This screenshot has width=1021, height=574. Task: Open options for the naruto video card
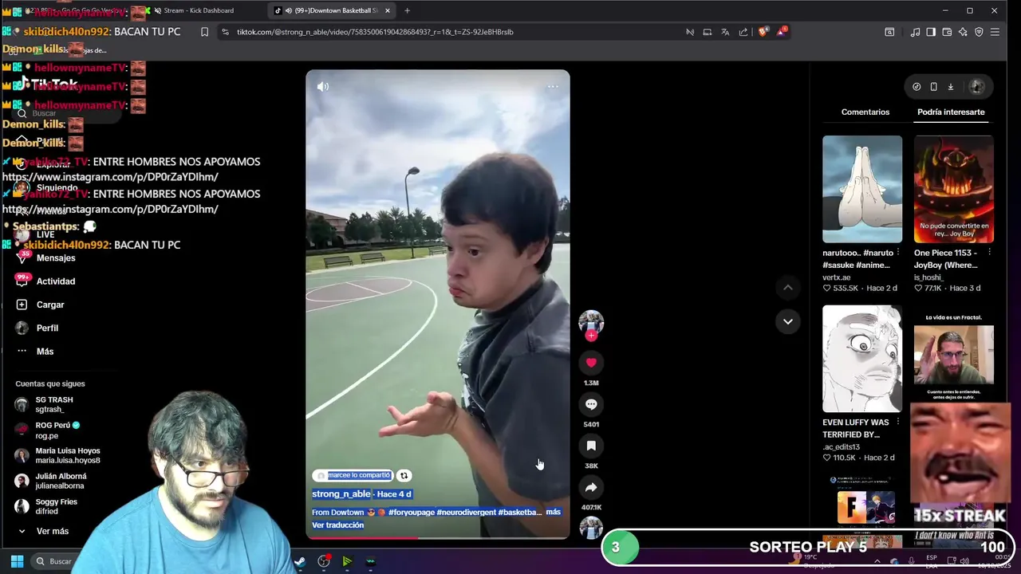click(x=897, y=252)
